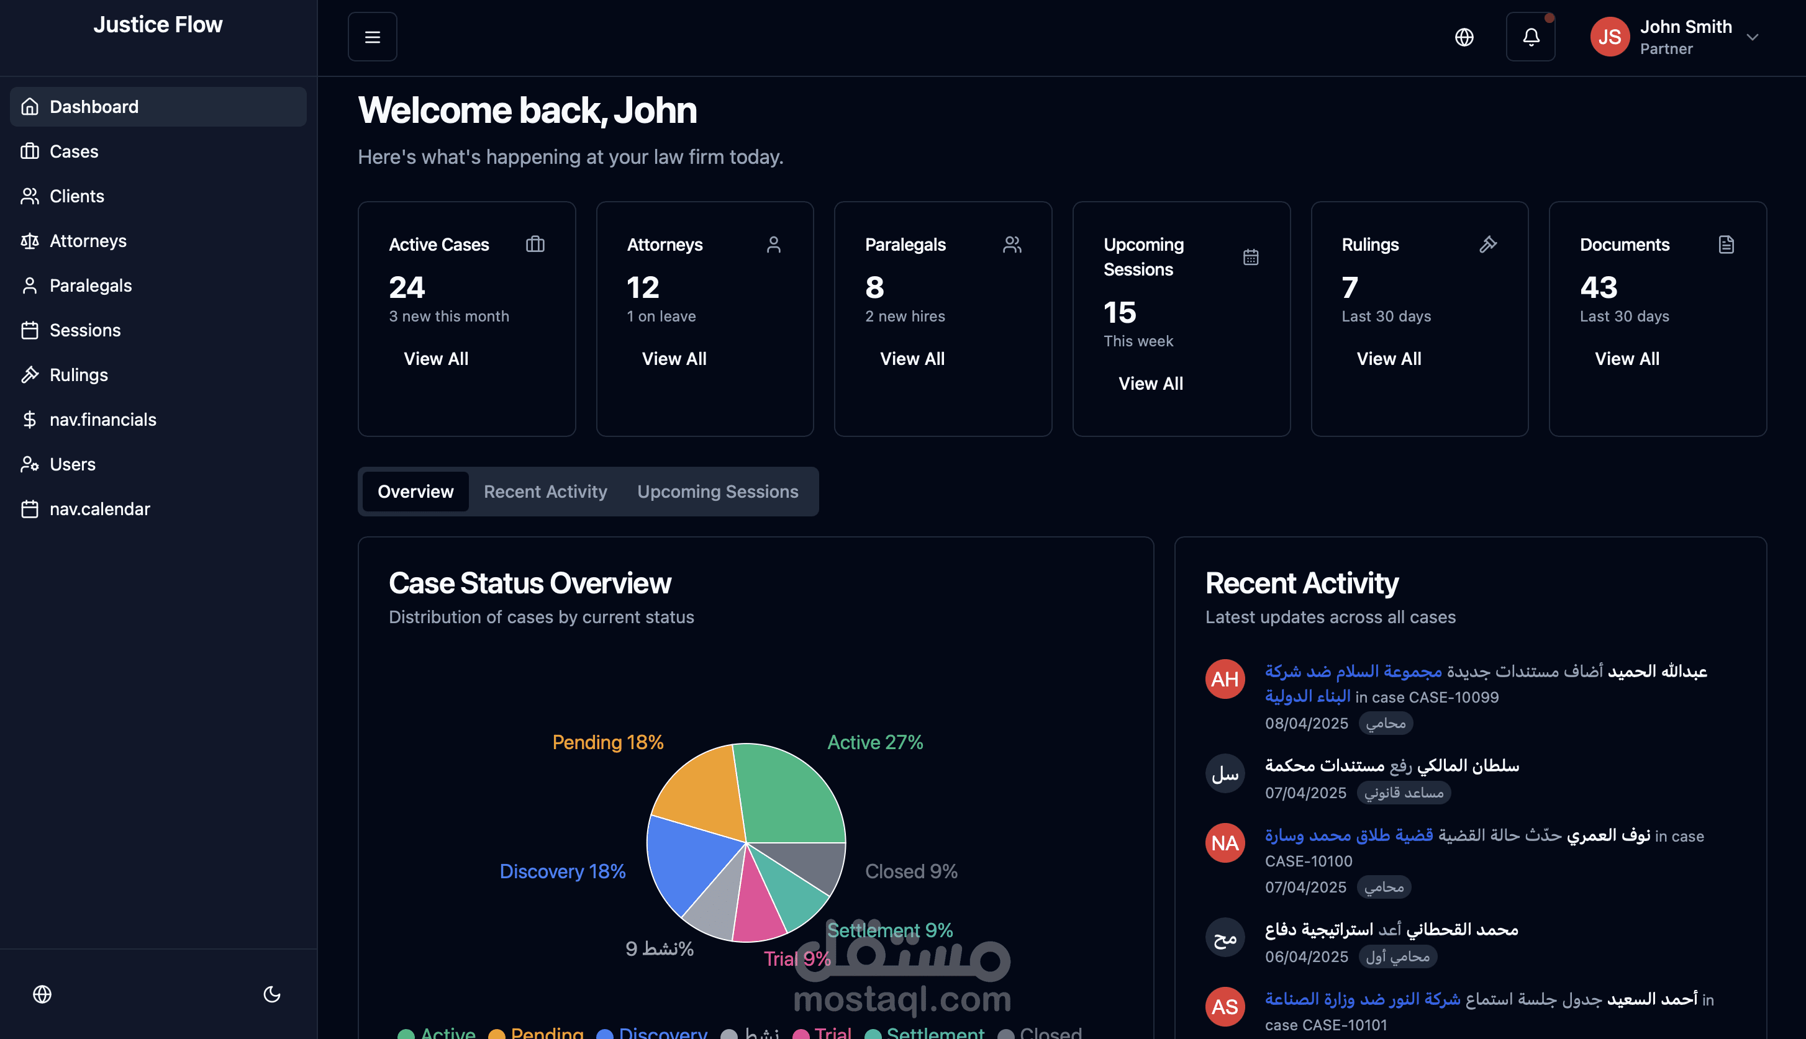
Task: Toggle the Pending legend item in chart
Action: (x=537, y=1031)
